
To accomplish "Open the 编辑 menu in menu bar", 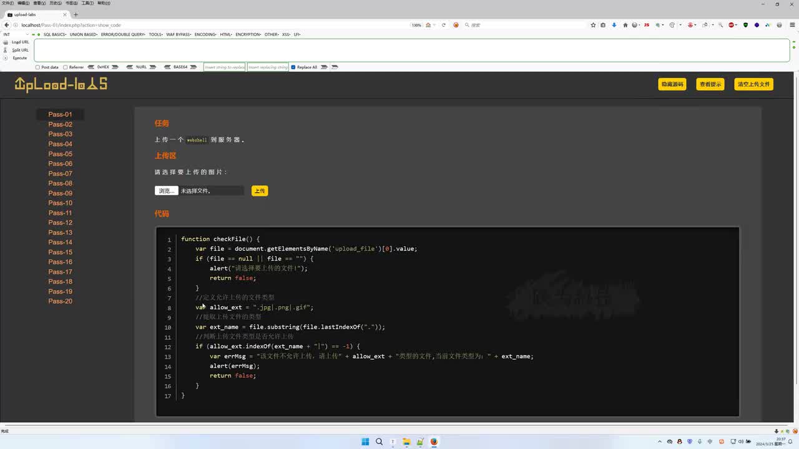I will pos(23,3).
